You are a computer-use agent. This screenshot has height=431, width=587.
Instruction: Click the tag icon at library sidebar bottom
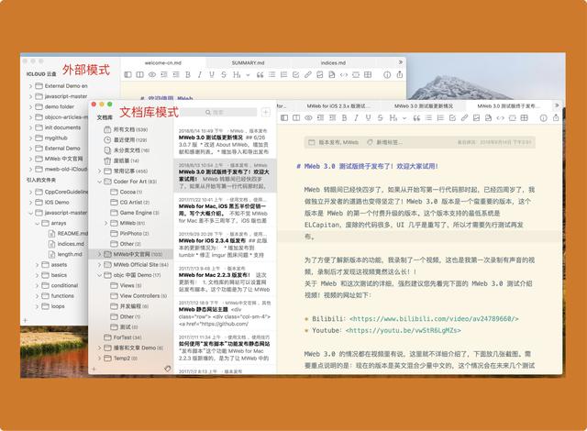[167, 369]
